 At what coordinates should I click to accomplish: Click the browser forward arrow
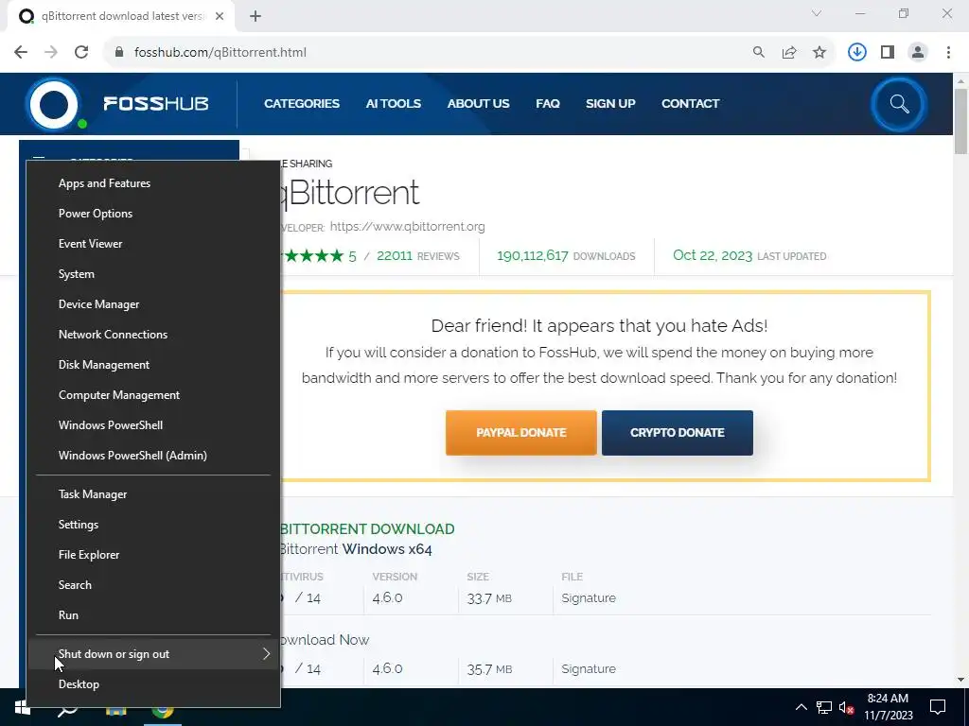pos(51,53)
